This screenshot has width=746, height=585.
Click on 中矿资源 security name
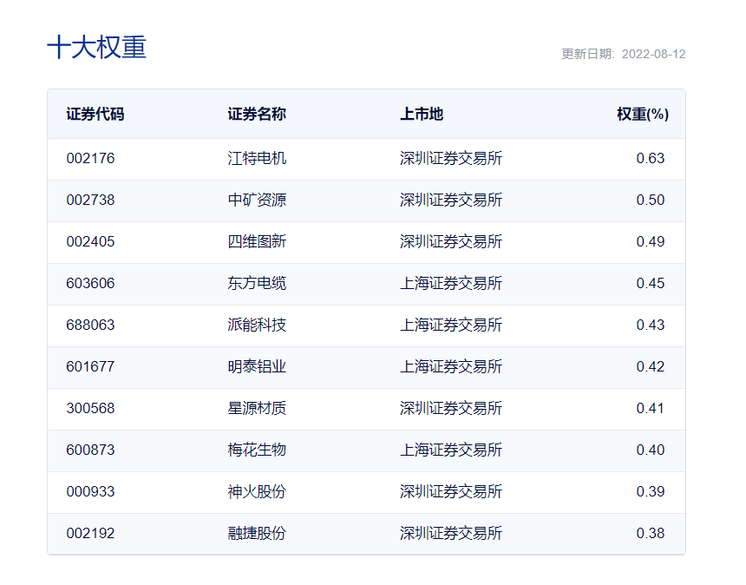point(257,200)
